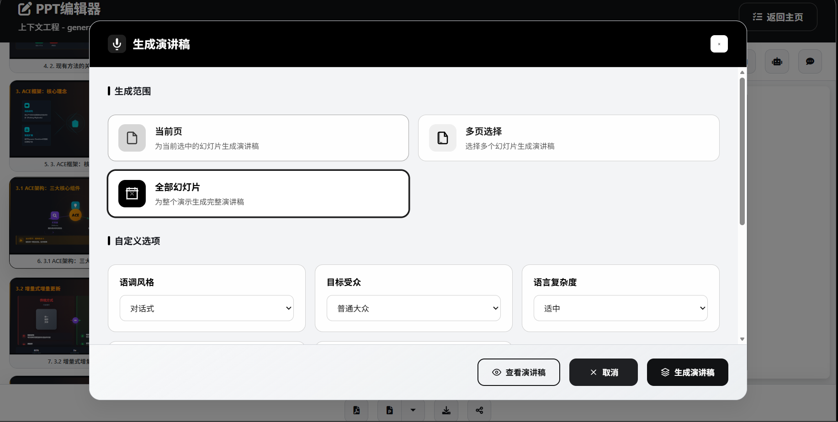The image size is (838, 422).
Task: Click 返回主页 in the top bar
Action: [x=778, y=16]
